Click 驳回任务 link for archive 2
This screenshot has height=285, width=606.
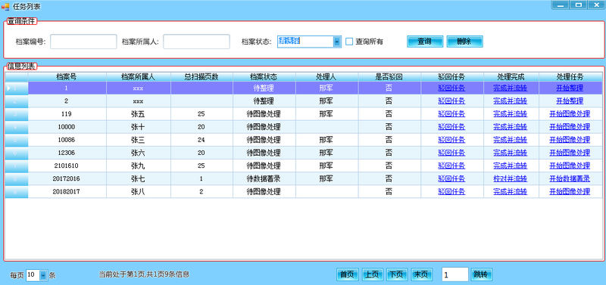pos(451,101)
